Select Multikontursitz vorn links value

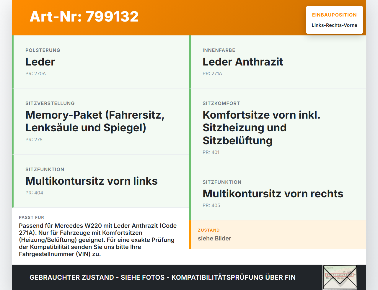click(x=92, y=181)
